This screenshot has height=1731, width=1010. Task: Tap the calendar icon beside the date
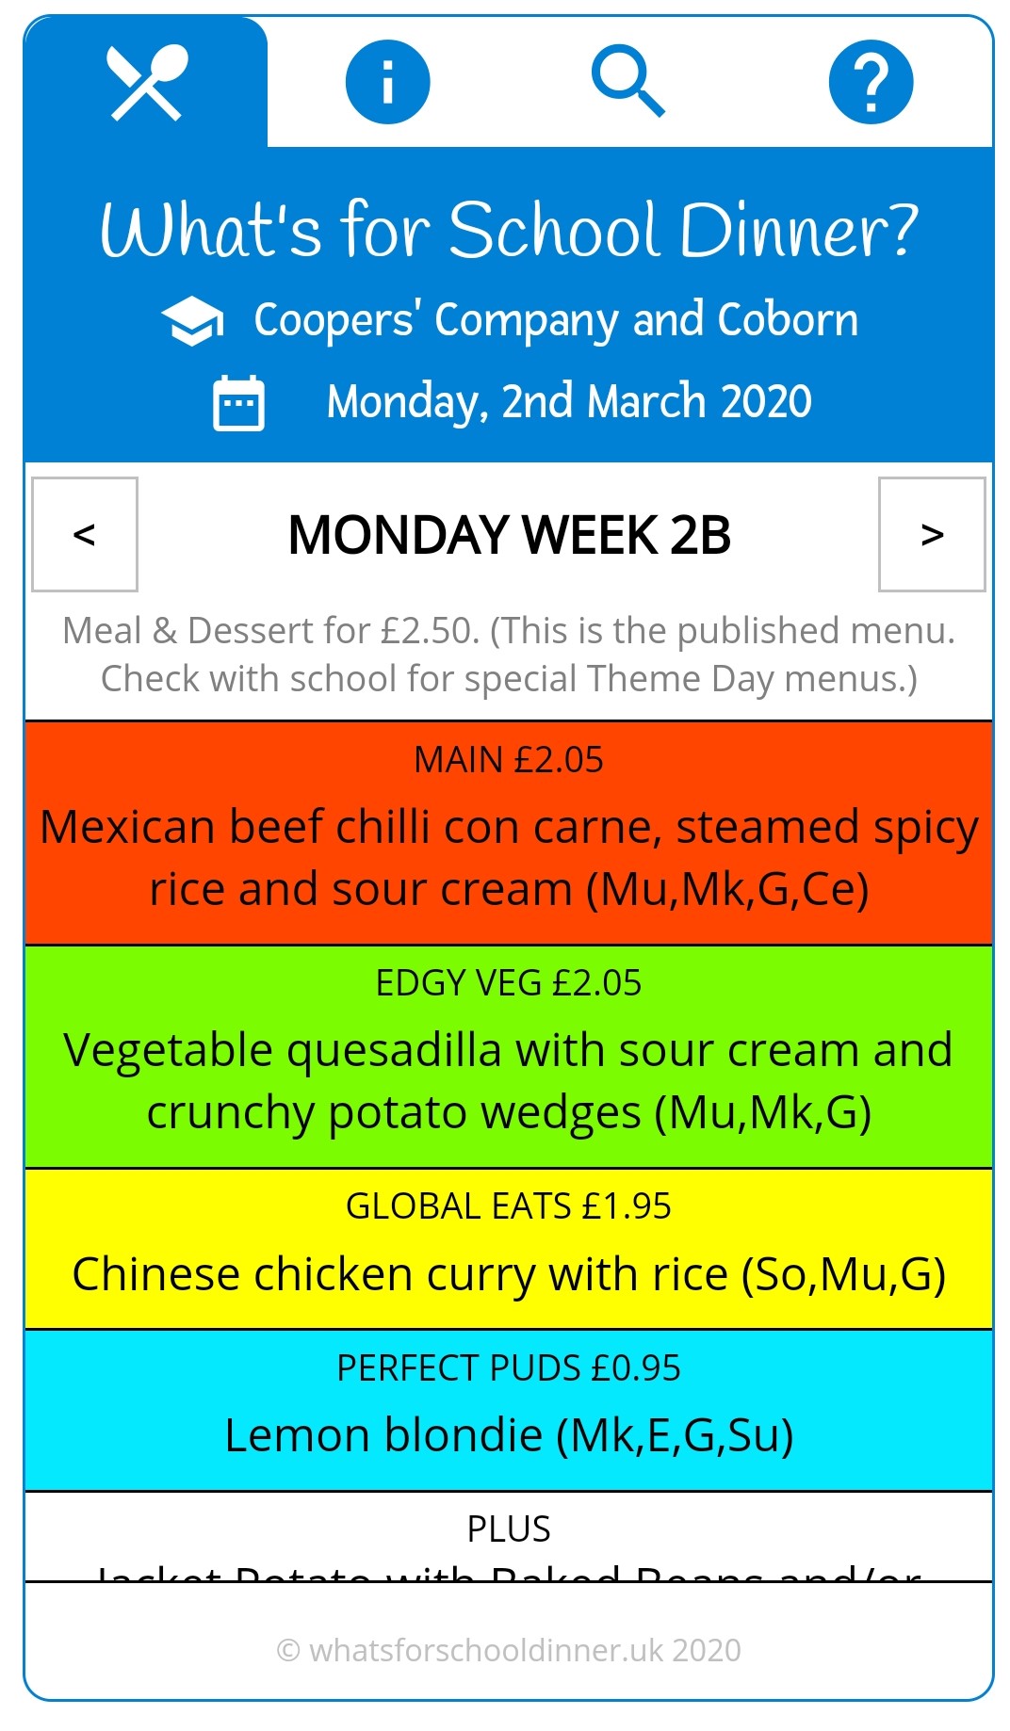pos(238,403)
